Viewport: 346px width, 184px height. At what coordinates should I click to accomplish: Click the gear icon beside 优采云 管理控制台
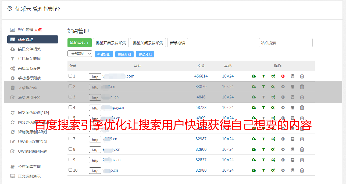coord(10,9)
